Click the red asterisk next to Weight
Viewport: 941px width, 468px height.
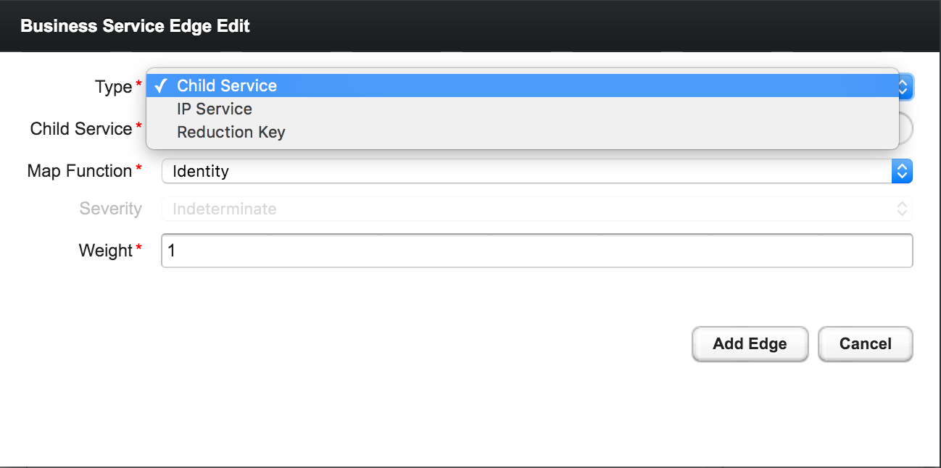click(x=138, y=249)
